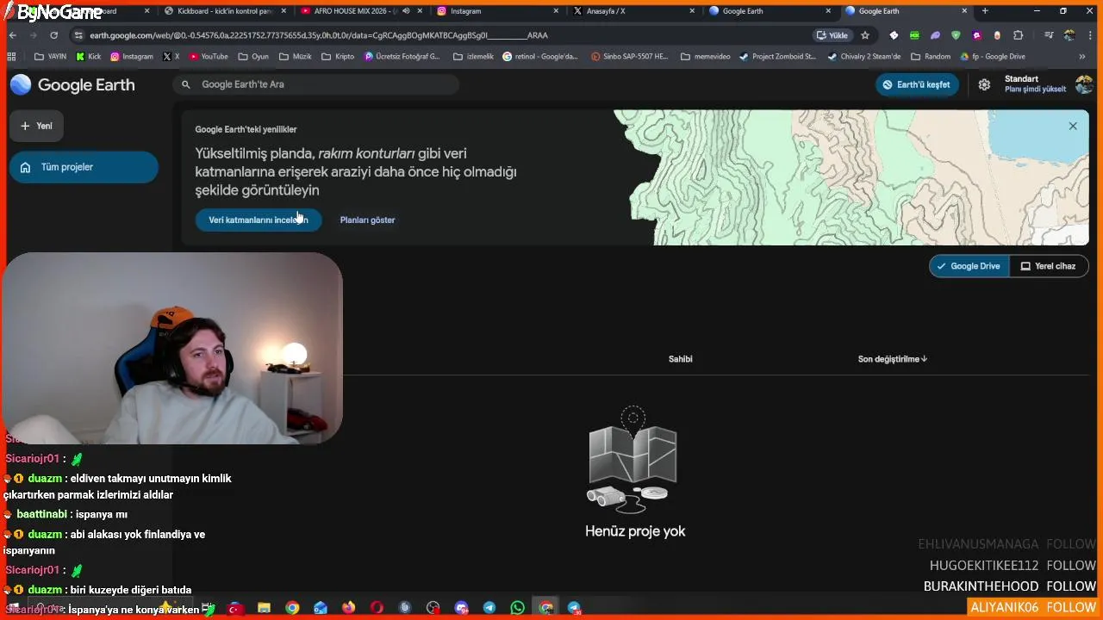The width and height of the screenshot is (1103, 620).
Task: Open the apps grid icon in bookmarks bar
Action: tap(12, 57)
